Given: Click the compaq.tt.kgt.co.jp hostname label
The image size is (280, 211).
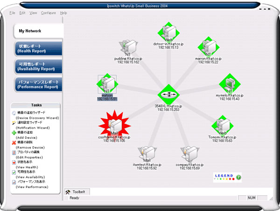Looking at the screenshot, I should [x=189, y=165].
